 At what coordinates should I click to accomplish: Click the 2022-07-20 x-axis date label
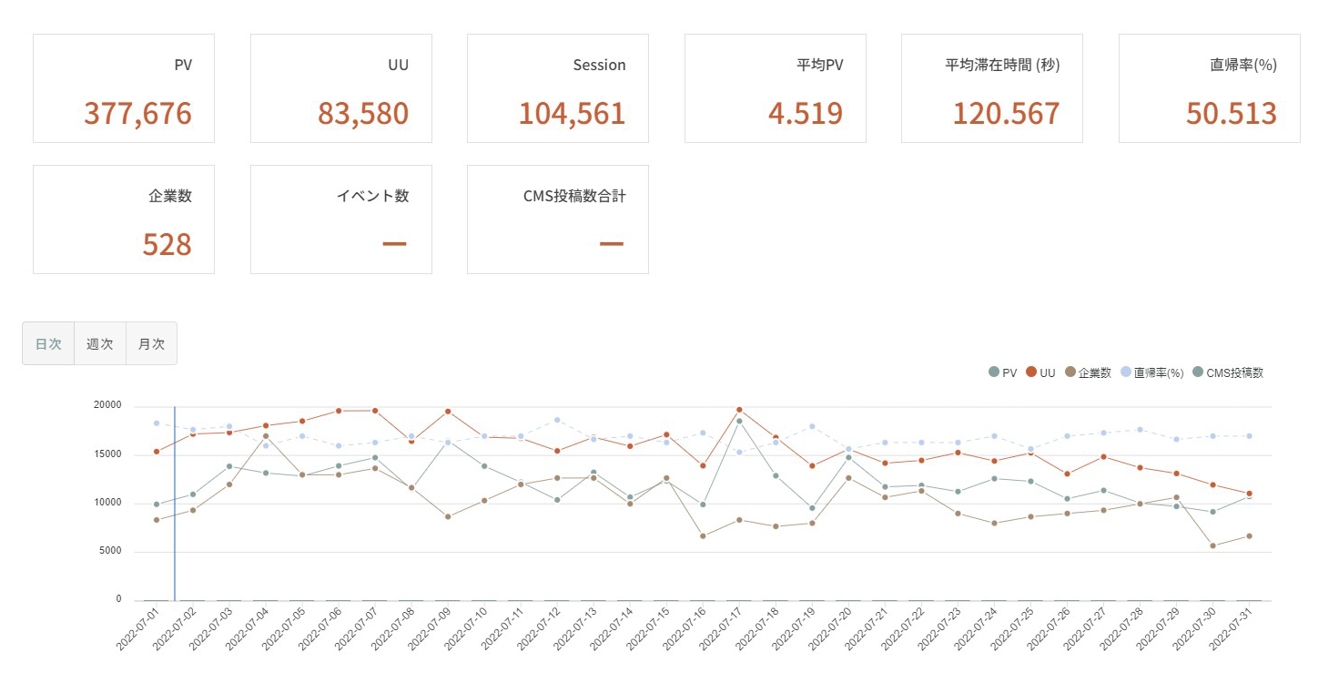click(828, 630)
